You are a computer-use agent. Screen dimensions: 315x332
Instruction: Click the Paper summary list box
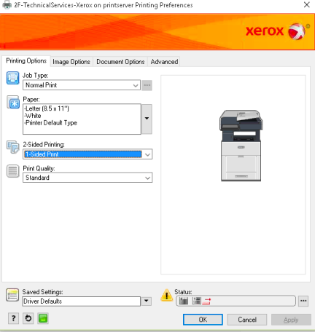click(82, 119)
